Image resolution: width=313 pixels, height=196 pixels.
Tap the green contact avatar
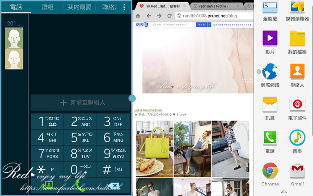14,38
